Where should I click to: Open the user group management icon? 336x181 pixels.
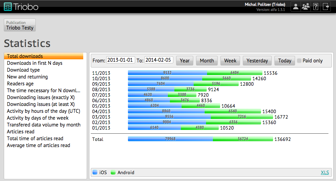click(305, 7)
